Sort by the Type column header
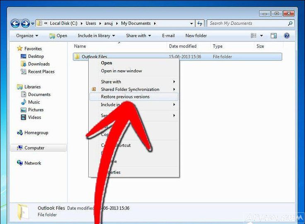The image size is (305, 224). pos(218,46)
